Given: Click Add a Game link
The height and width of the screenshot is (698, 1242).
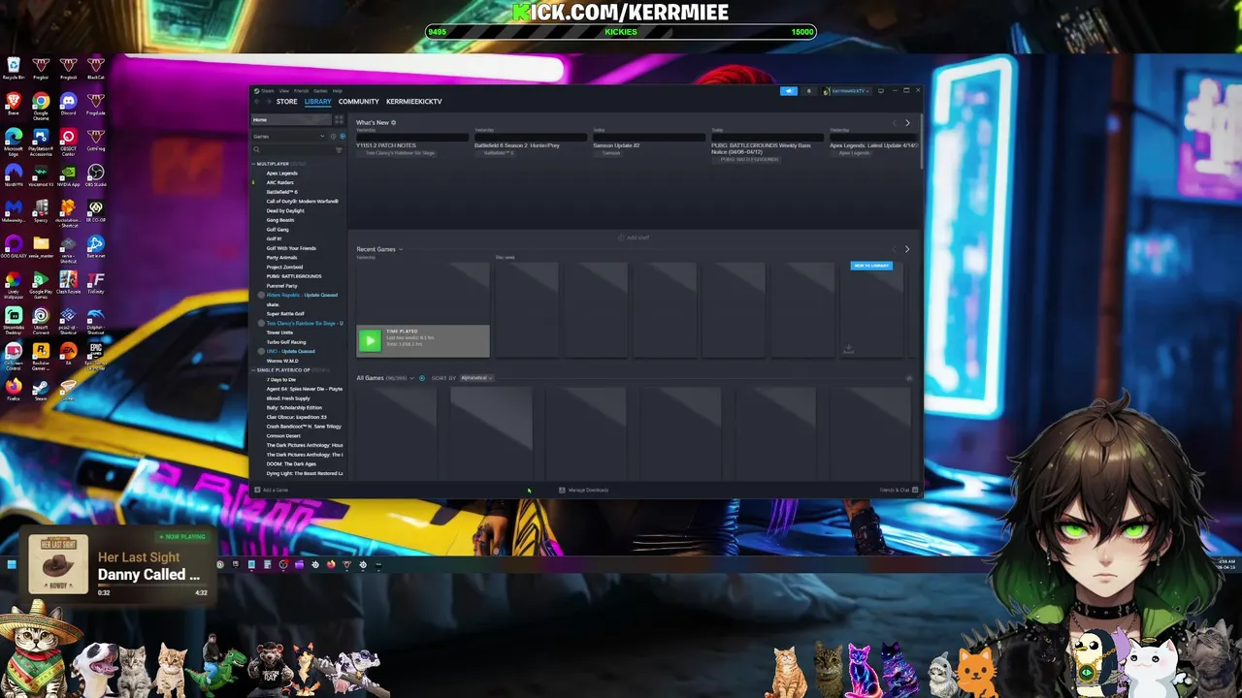Looking at the screenshot, I should pyautogui.click(x=272, y=491).
